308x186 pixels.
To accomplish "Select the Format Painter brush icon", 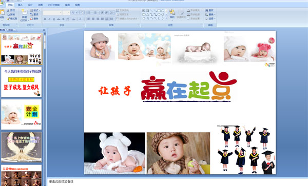I will coord(8,19).
